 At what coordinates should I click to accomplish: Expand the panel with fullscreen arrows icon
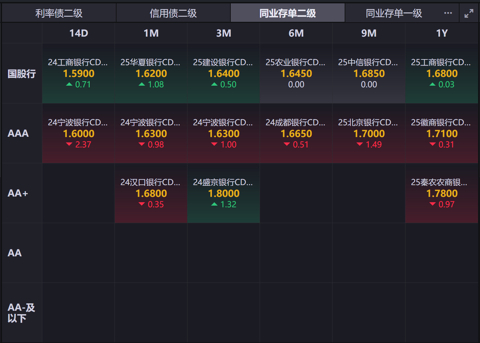tap(469, 13)
